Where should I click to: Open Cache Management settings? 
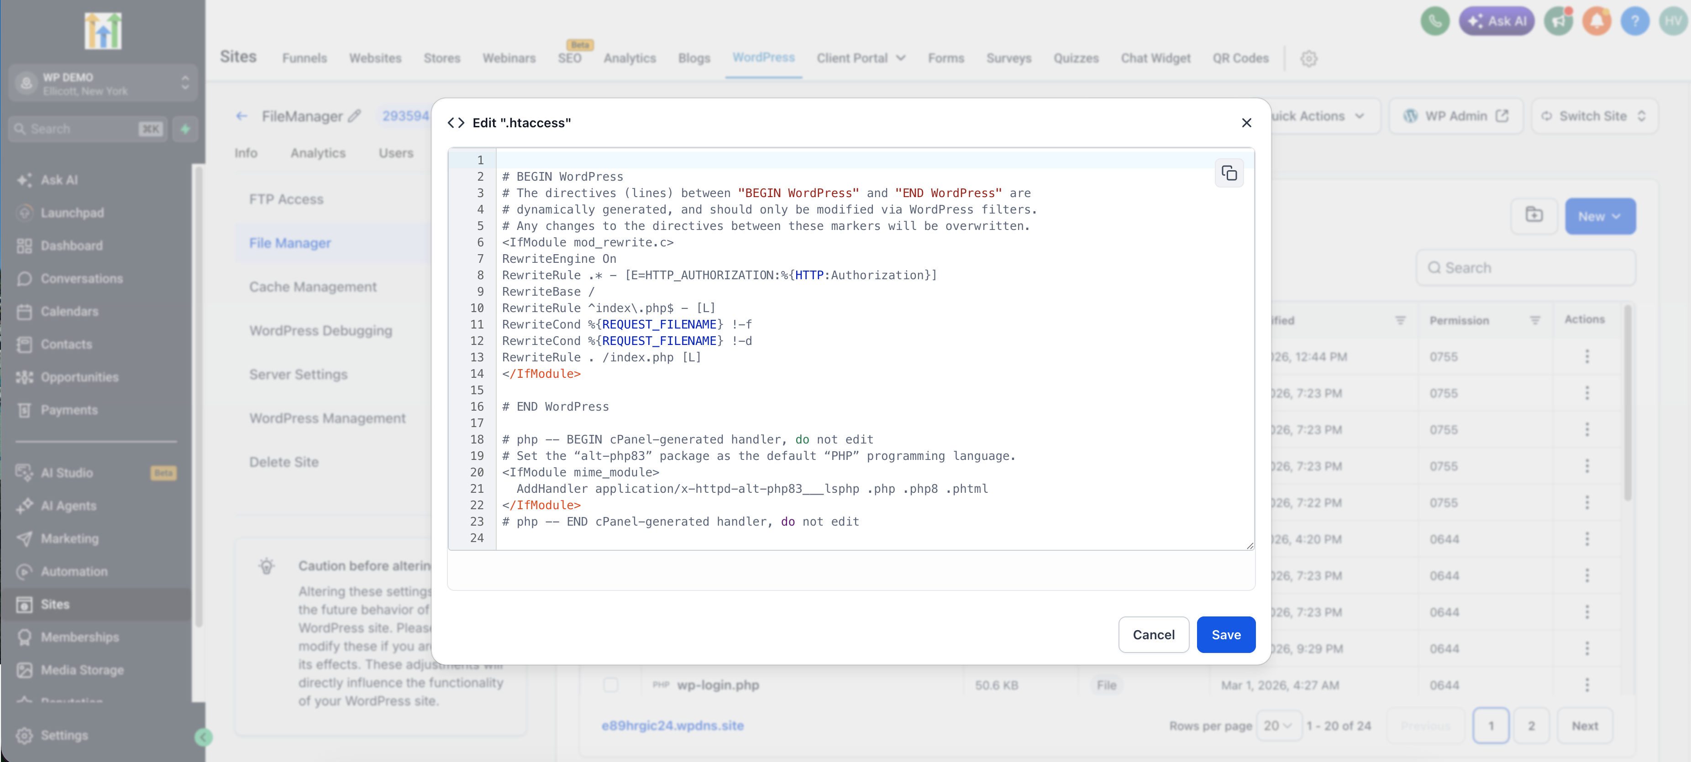pyautogui.click(x=312, y=287)
